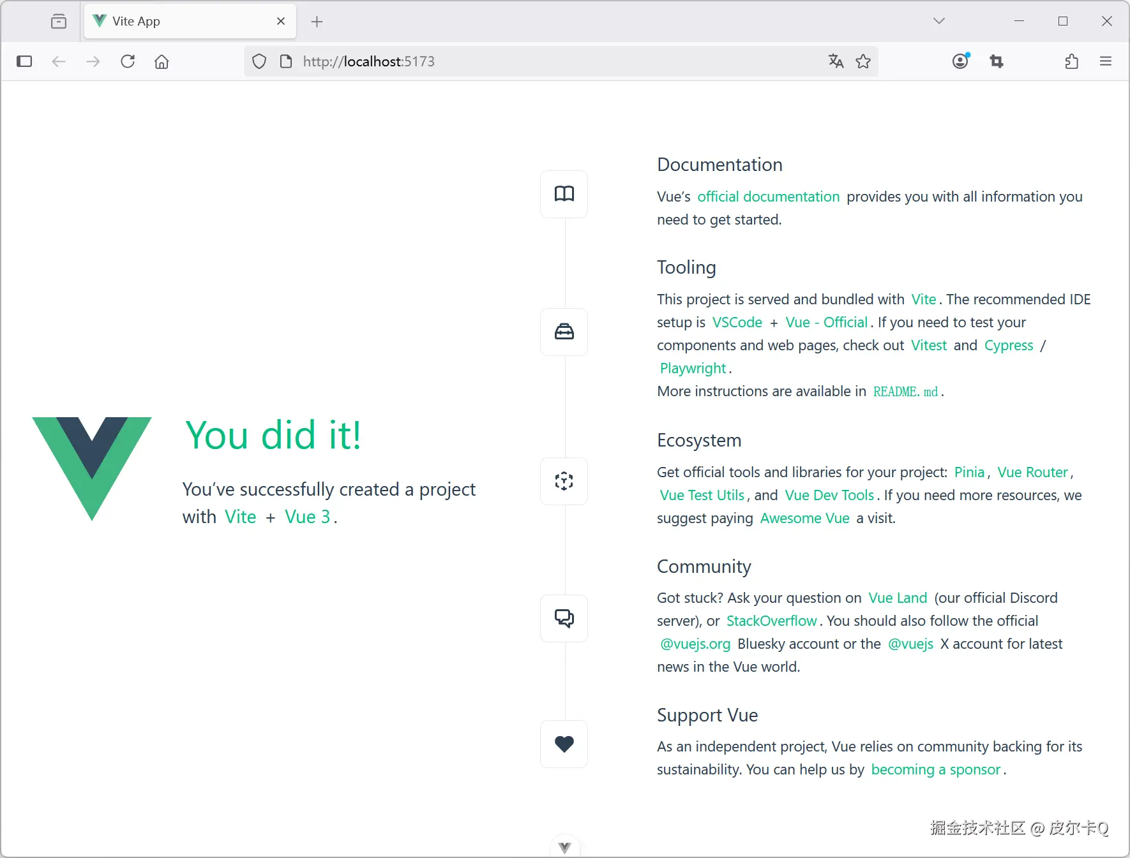Open the Firefox application menu
1130x858 pixels.
pyautogui.click(x=1106, y=61)
